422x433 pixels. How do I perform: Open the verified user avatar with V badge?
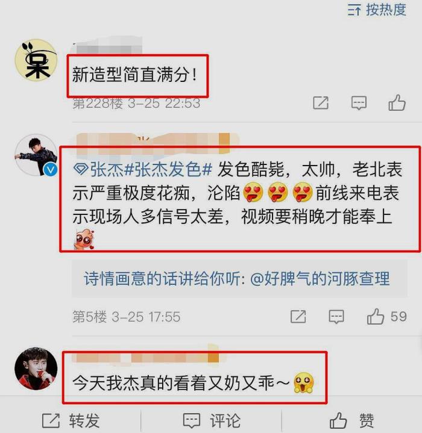pos(36,155)
